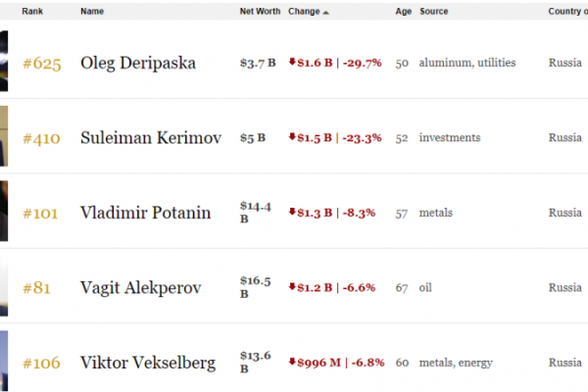Click the #106 rank number for Viktor Vekselberg
Viewport: 588px width, 392px height.
click(x=42, y=363)
